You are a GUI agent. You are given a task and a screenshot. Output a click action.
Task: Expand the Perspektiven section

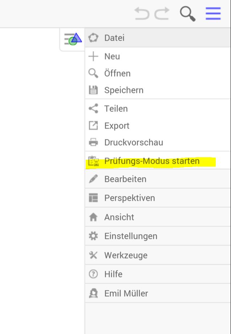click(x=129, y=198)
